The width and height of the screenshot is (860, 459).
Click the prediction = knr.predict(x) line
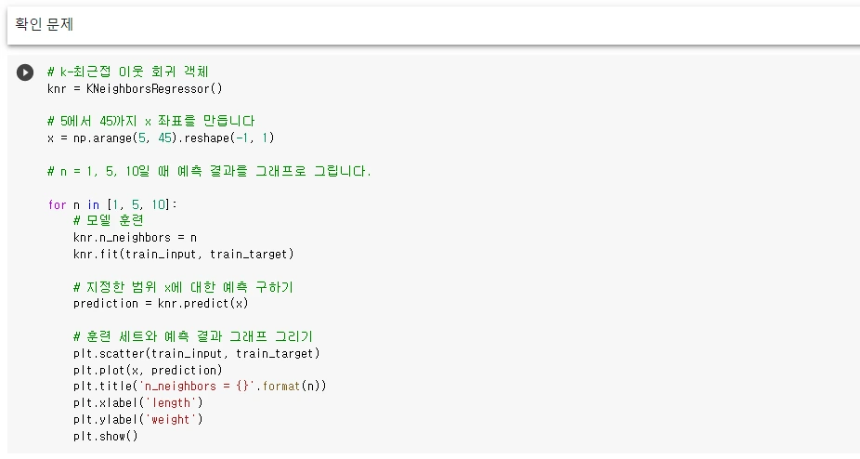coord(161,304)
